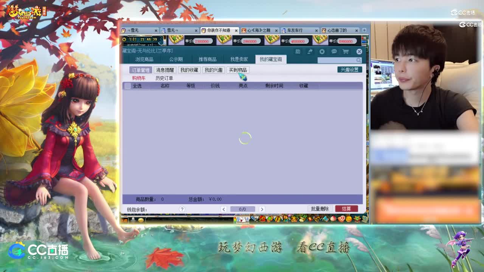Open 我的收藏 section
484x272 pixels.
(x=189, y=70)
